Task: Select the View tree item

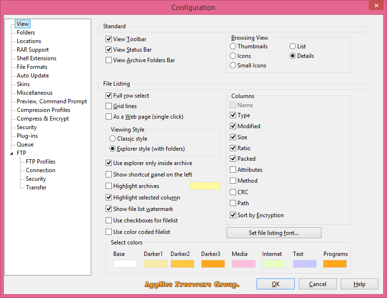Action: 23,24
